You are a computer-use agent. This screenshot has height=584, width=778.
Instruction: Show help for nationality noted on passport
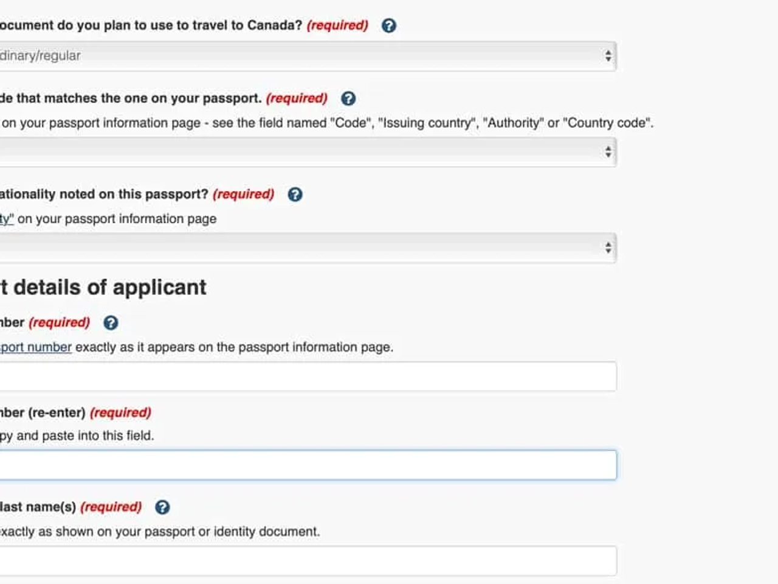tap(295, 195)
